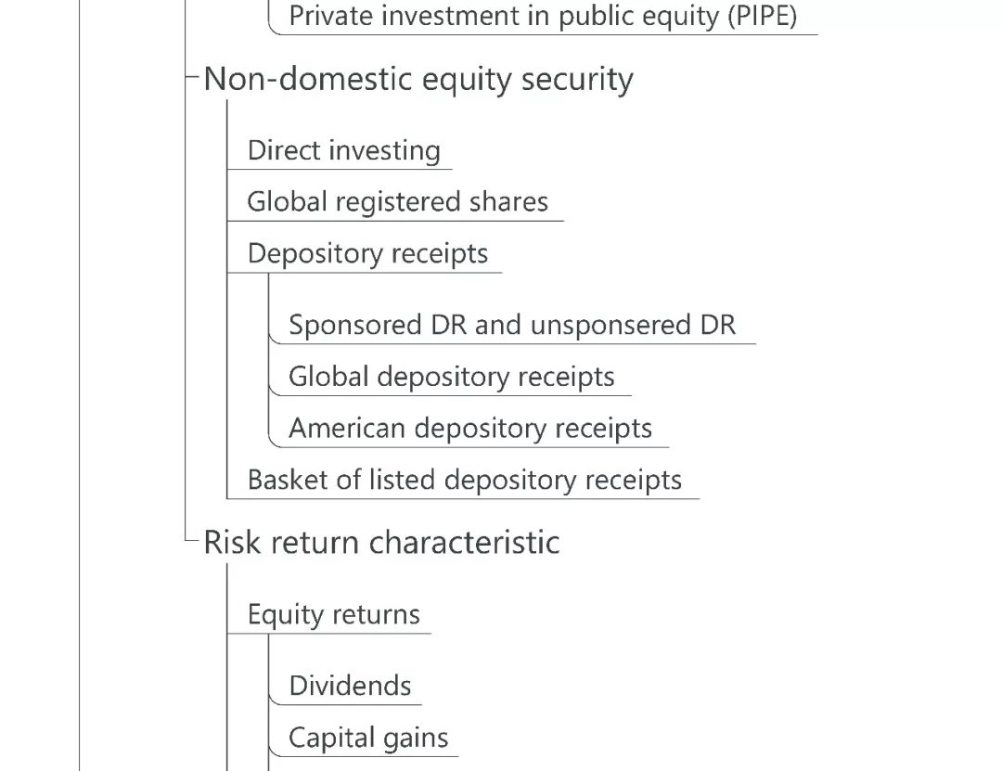Select the Direct investing node
Viewport: 1002px width, 771px height.
[343, 150]
